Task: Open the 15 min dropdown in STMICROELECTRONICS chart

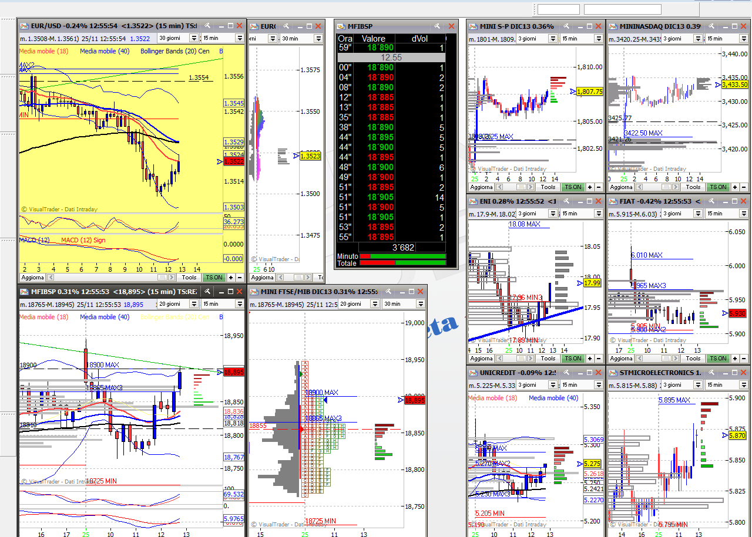Action: coord(726,385)
